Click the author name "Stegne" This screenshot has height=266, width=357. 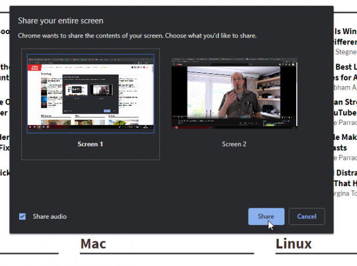346,52
